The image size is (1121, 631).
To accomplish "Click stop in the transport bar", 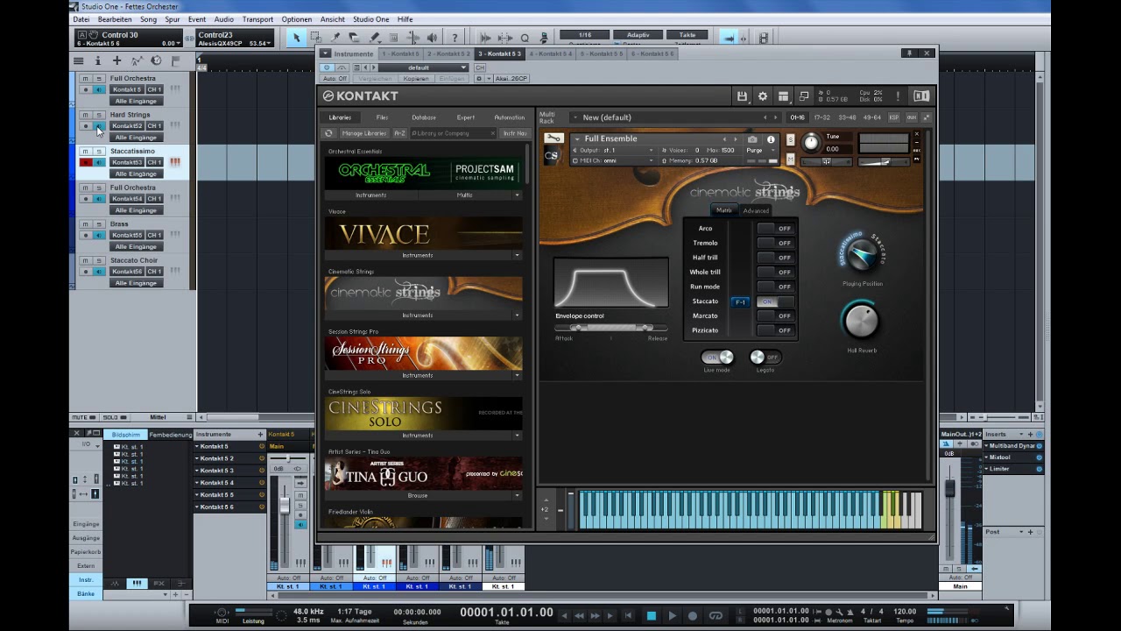I will 651,616.
